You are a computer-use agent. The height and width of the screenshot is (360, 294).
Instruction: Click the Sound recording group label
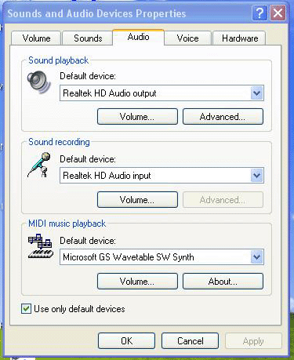[x=59, y=142]
